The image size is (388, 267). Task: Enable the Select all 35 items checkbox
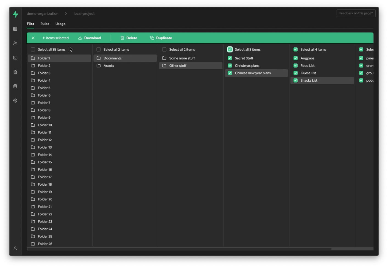click(x=33, y=49)
